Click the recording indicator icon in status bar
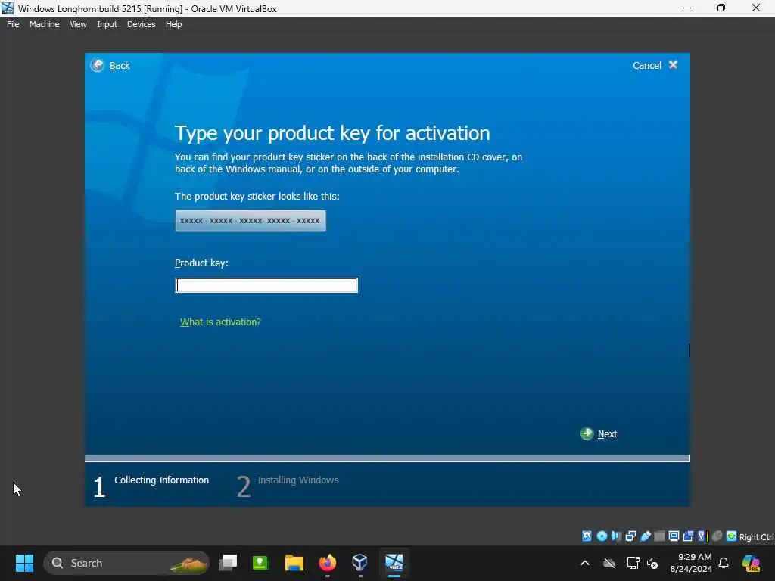The height and width of the screenshot is (581, 775). [x=688, y=536]
